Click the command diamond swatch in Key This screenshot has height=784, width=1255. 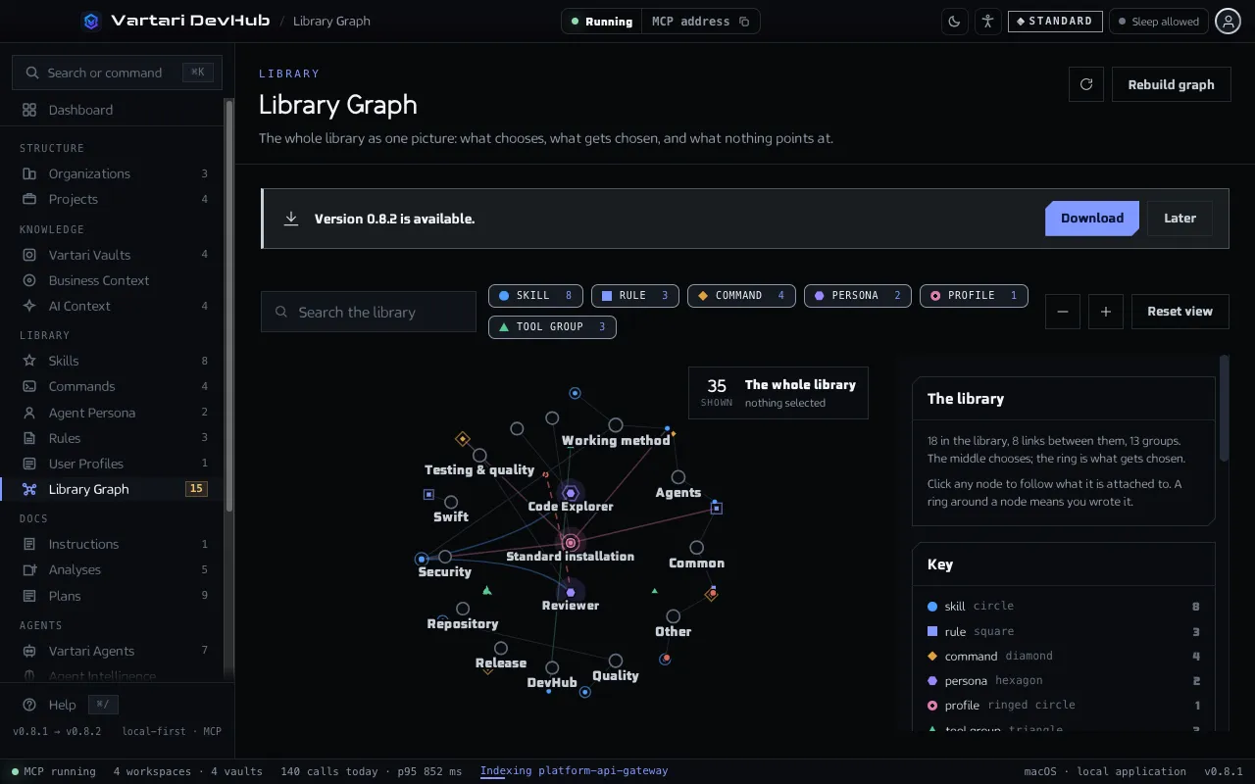[932, 656]
